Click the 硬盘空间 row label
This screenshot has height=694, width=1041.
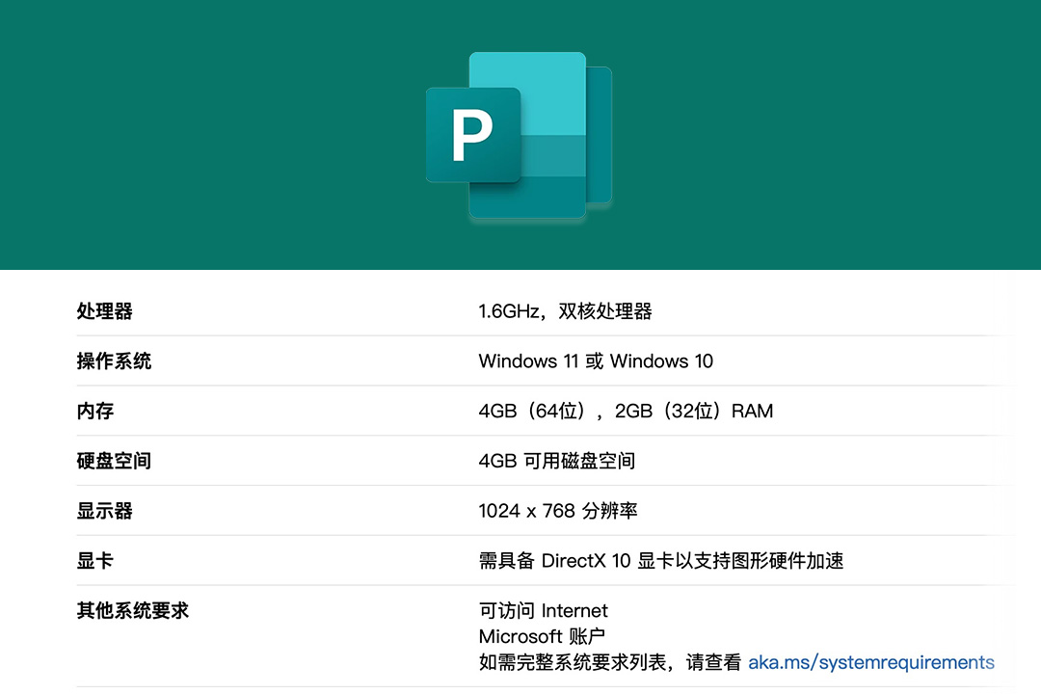pyautogui.click(x=112, y=461)
